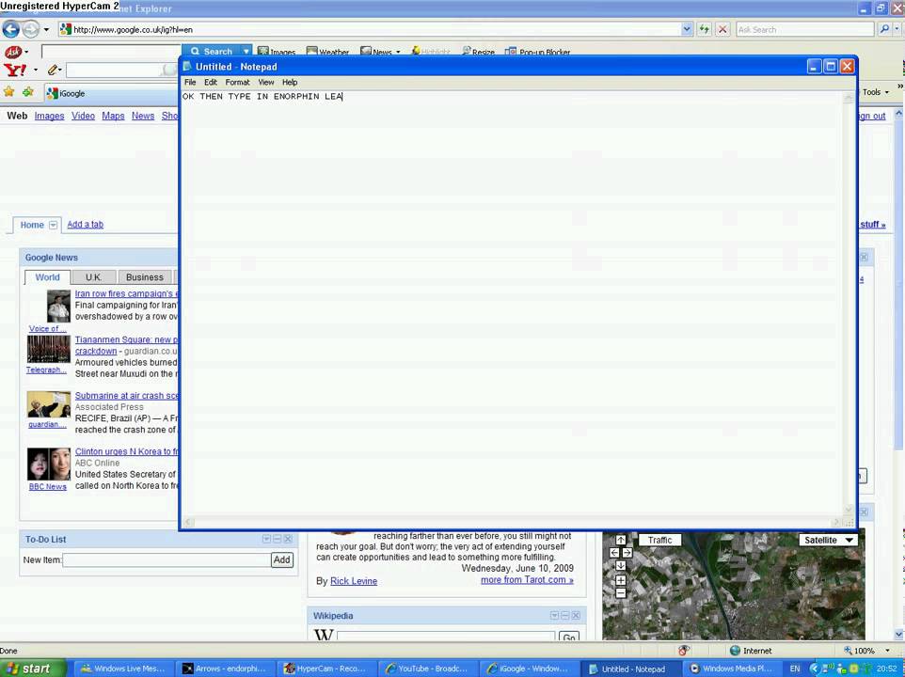Click the To-Do List New Item field
The height and width of the screenshot is (677, 905).
[x=167, y=560]
